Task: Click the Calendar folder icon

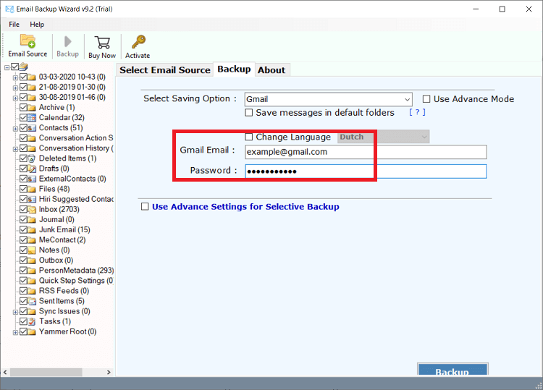Action: click(x=32, y=118)
